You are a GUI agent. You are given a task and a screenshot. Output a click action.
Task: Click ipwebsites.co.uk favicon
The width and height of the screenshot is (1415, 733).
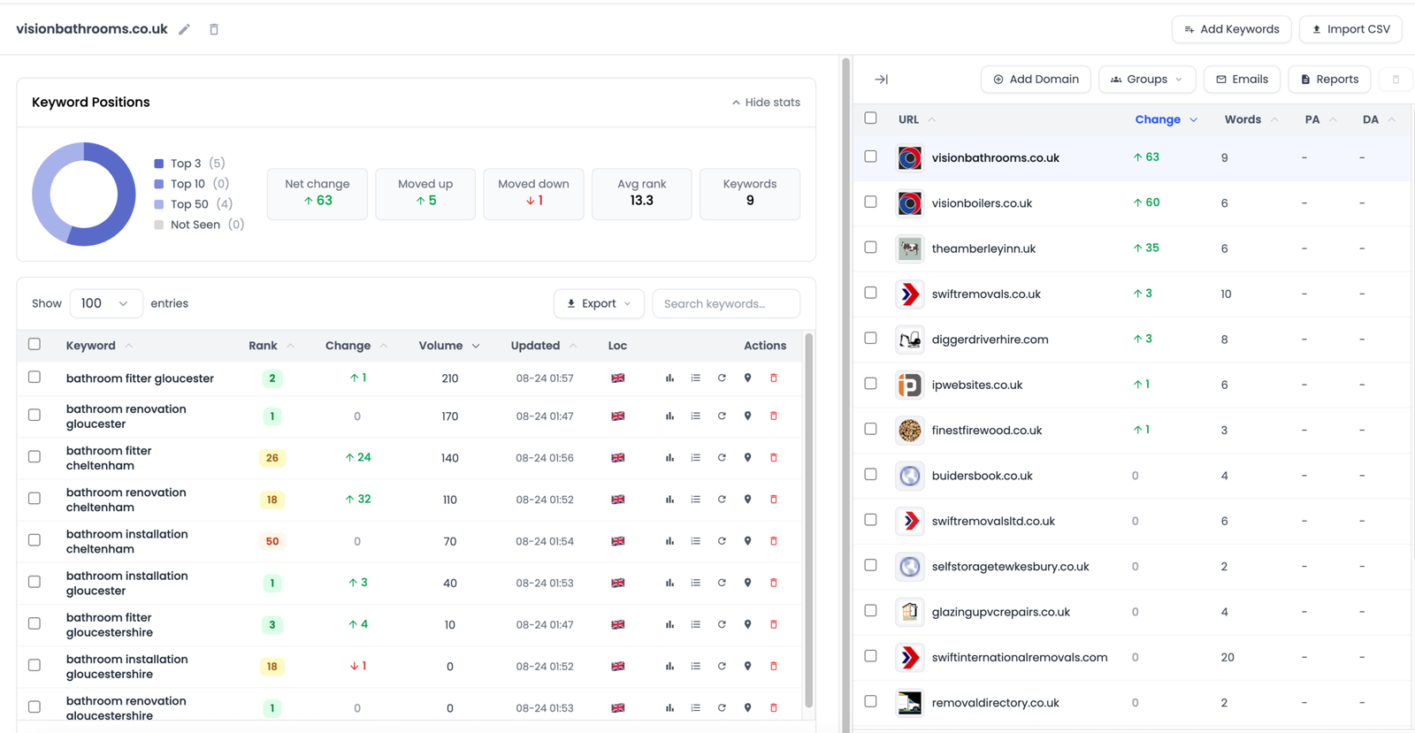pyautogui.click(x=909, y=385)
